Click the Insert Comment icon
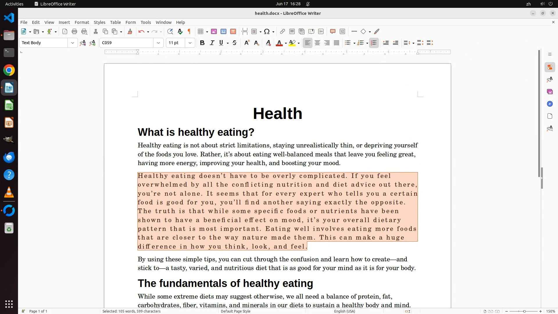This screenshot has width=558, height=314. pos(333,31)
